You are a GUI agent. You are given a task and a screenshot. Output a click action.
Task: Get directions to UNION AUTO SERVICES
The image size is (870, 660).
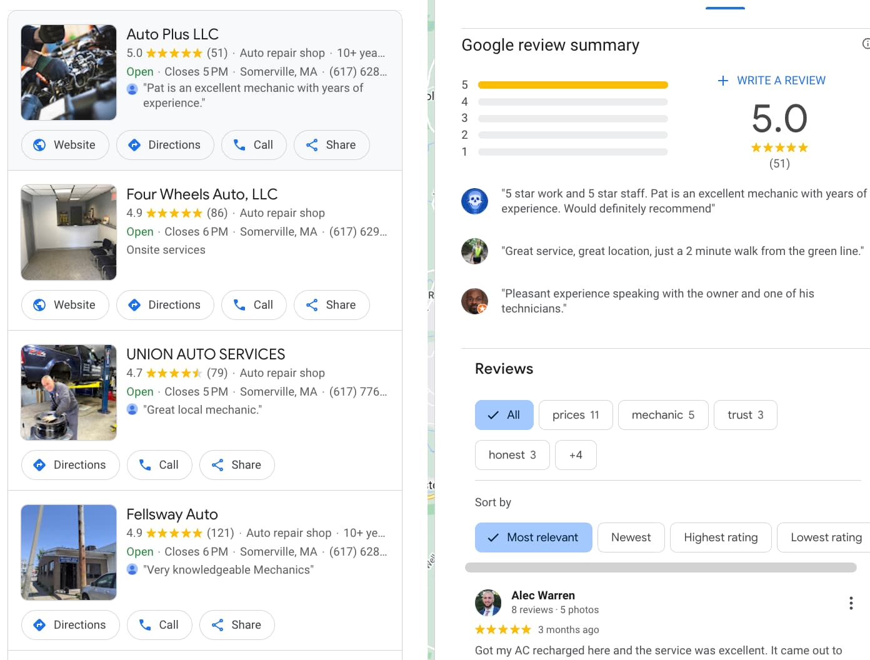point(70,465)
